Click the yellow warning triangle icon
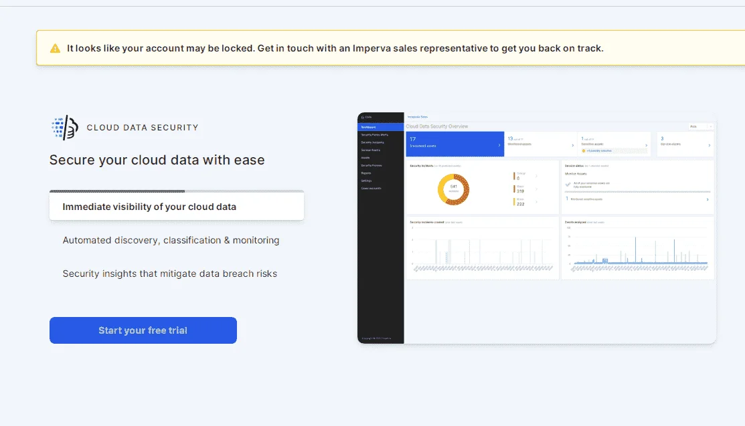This screenshot has height=426, width=745. 55,48
